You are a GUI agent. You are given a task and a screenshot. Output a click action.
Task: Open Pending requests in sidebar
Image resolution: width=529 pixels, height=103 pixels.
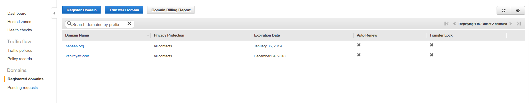[22, 87]
